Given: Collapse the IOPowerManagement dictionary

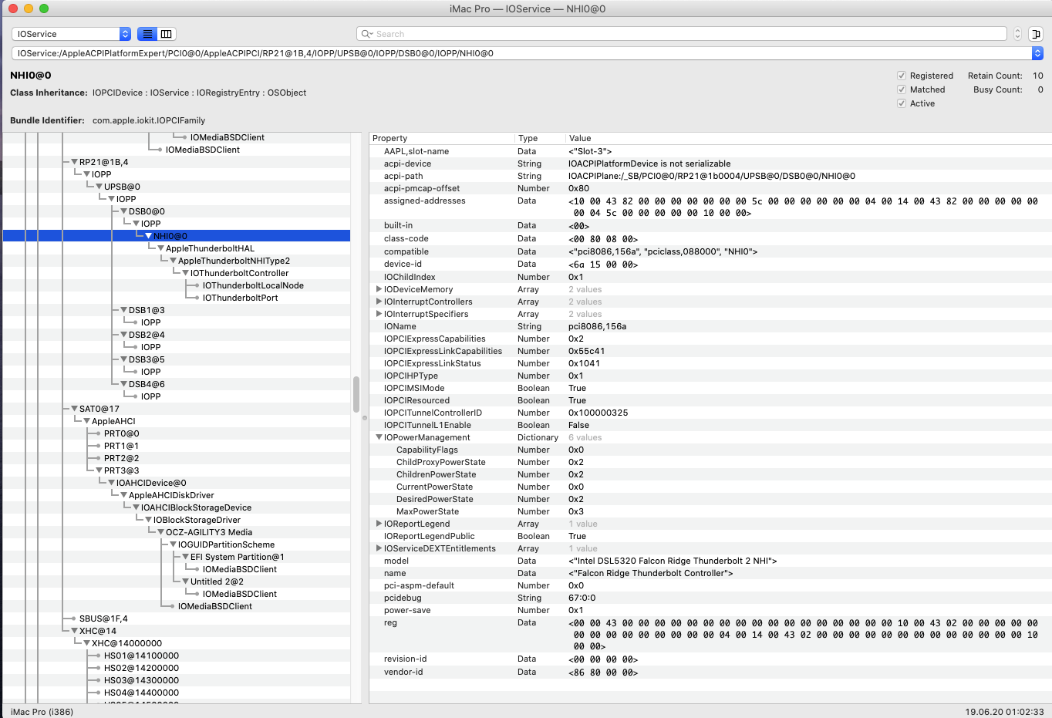Looking at the screenshot, I should [x=379, y=437].
